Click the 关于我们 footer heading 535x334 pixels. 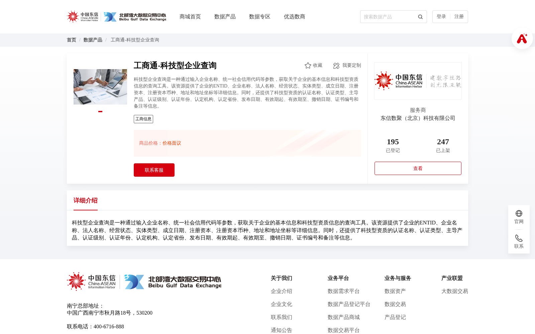(x=282, y=278)
